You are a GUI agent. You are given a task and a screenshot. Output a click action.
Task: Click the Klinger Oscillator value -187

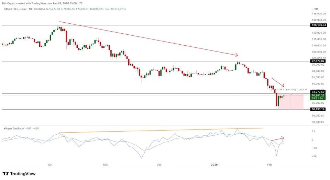pos(29,128)
